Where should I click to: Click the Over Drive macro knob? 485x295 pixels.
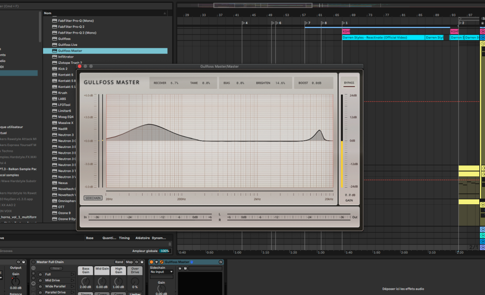(135, 281)
